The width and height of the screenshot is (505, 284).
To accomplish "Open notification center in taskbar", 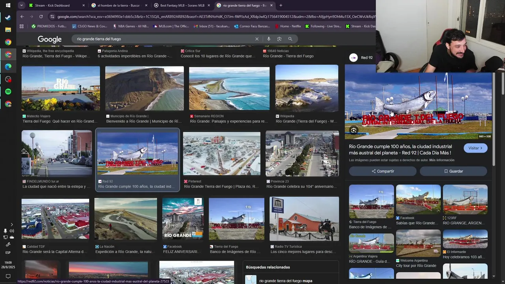I will 8,277.
